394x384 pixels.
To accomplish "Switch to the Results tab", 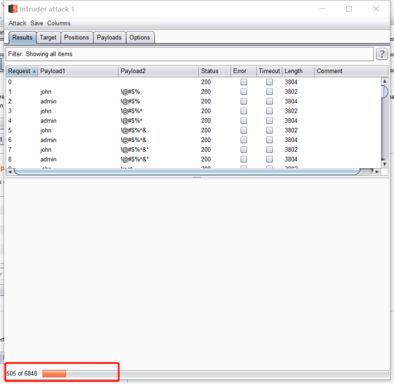I will click(x=22, y=38).
